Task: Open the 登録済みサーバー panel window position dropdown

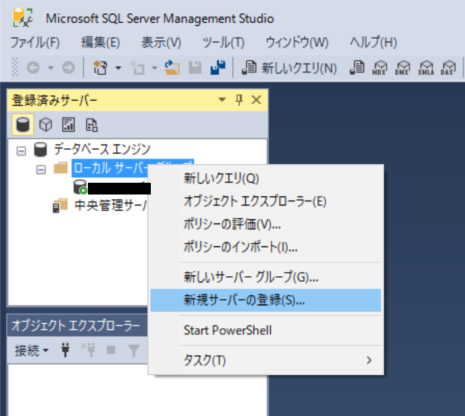Action: click(222, 100)
